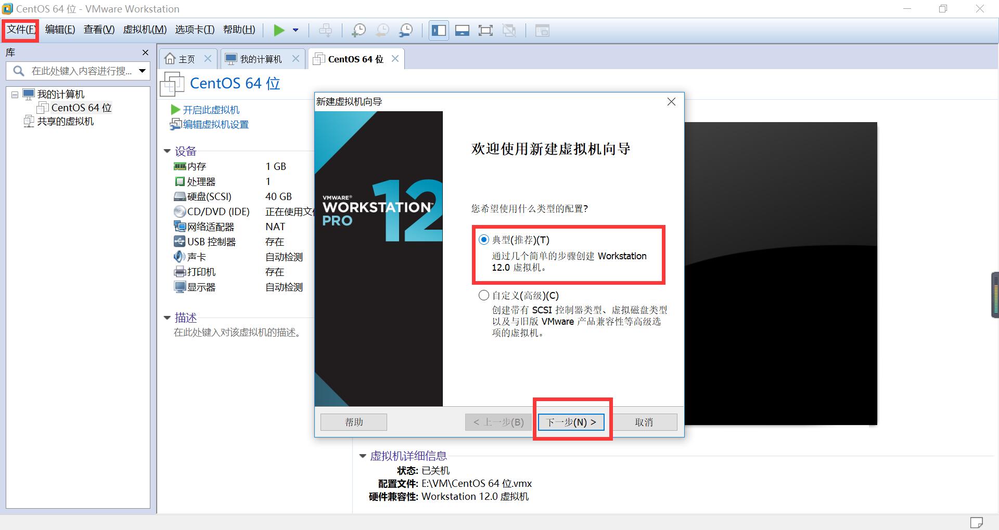Open the 帮助(H) menu

(x=239, y=30)
